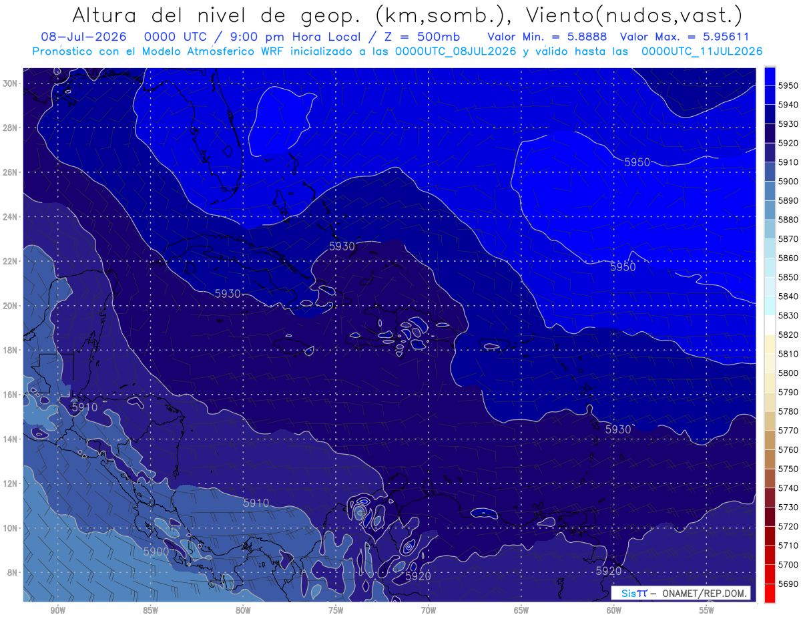The image size is (801, 619).
Task: Click the pale cyan swatch between 5830 and 5840
Action: pos(770,306)
